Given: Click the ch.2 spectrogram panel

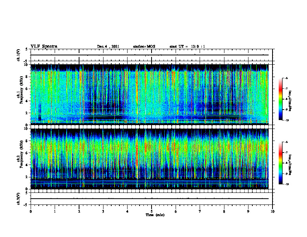Looking at the screenshot, I should pos(150,159).
